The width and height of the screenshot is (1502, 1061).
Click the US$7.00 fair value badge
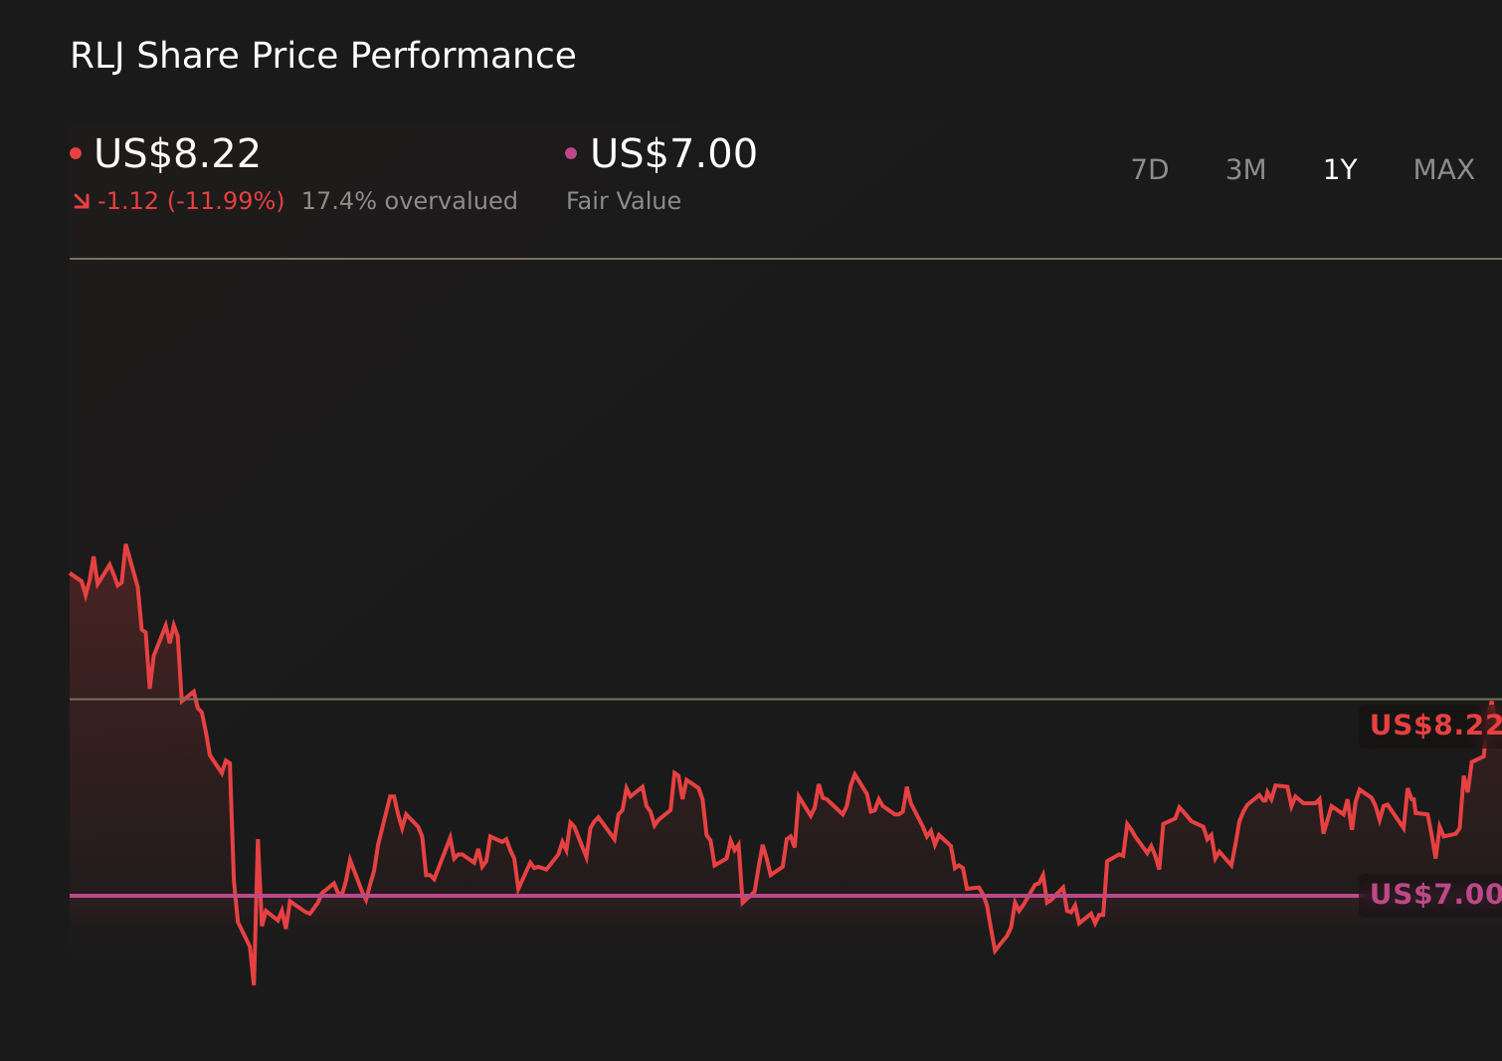1432,895
